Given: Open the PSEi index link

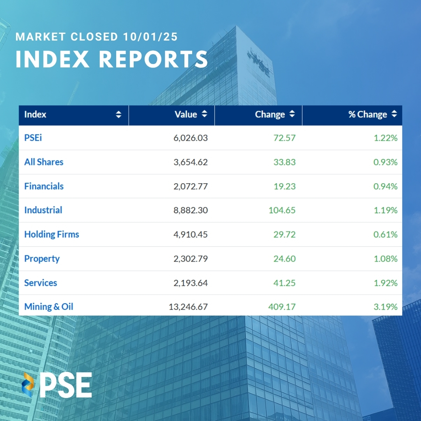Looking at the screenshot, I should pos(33,138).
